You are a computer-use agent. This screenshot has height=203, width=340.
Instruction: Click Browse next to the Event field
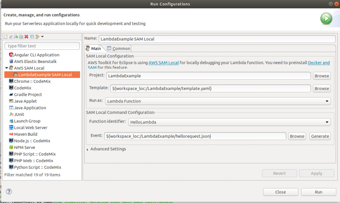297,136
